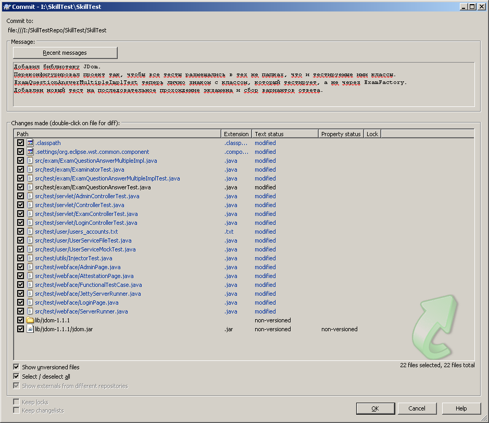This screenshot has height=423, width=489.
Task: Click the file icon beside .classpath
Action: click(x=29, y=142)
